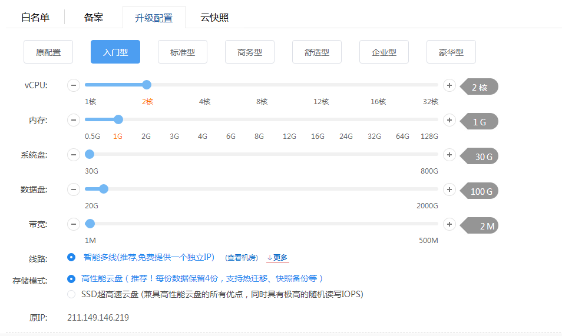Select the 智能多线 line radio button
Image resolution: width=562 pixels, height=336 pixels.
pyautogui.click(x=71, y=257)
